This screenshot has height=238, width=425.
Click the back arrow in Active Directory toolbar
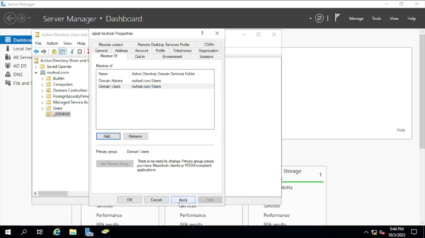click(36, 52)
